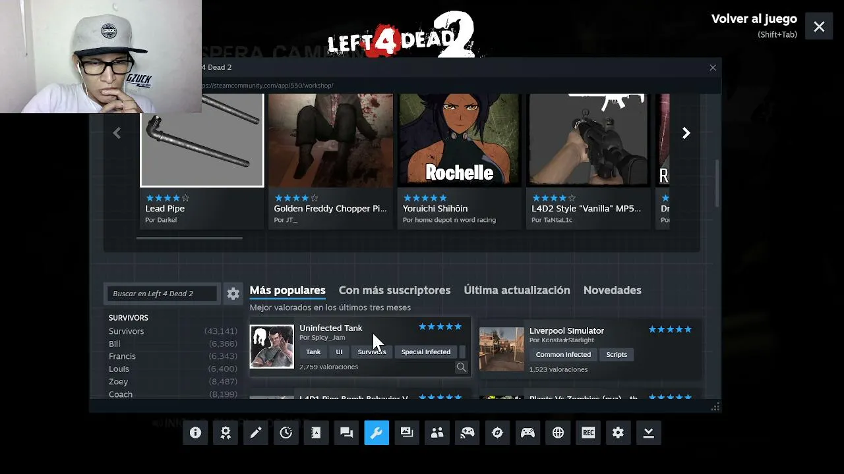The image size is (844, 474).
Task: Click the Yoruichi Shihōin title text
Action: click(435, 209)
